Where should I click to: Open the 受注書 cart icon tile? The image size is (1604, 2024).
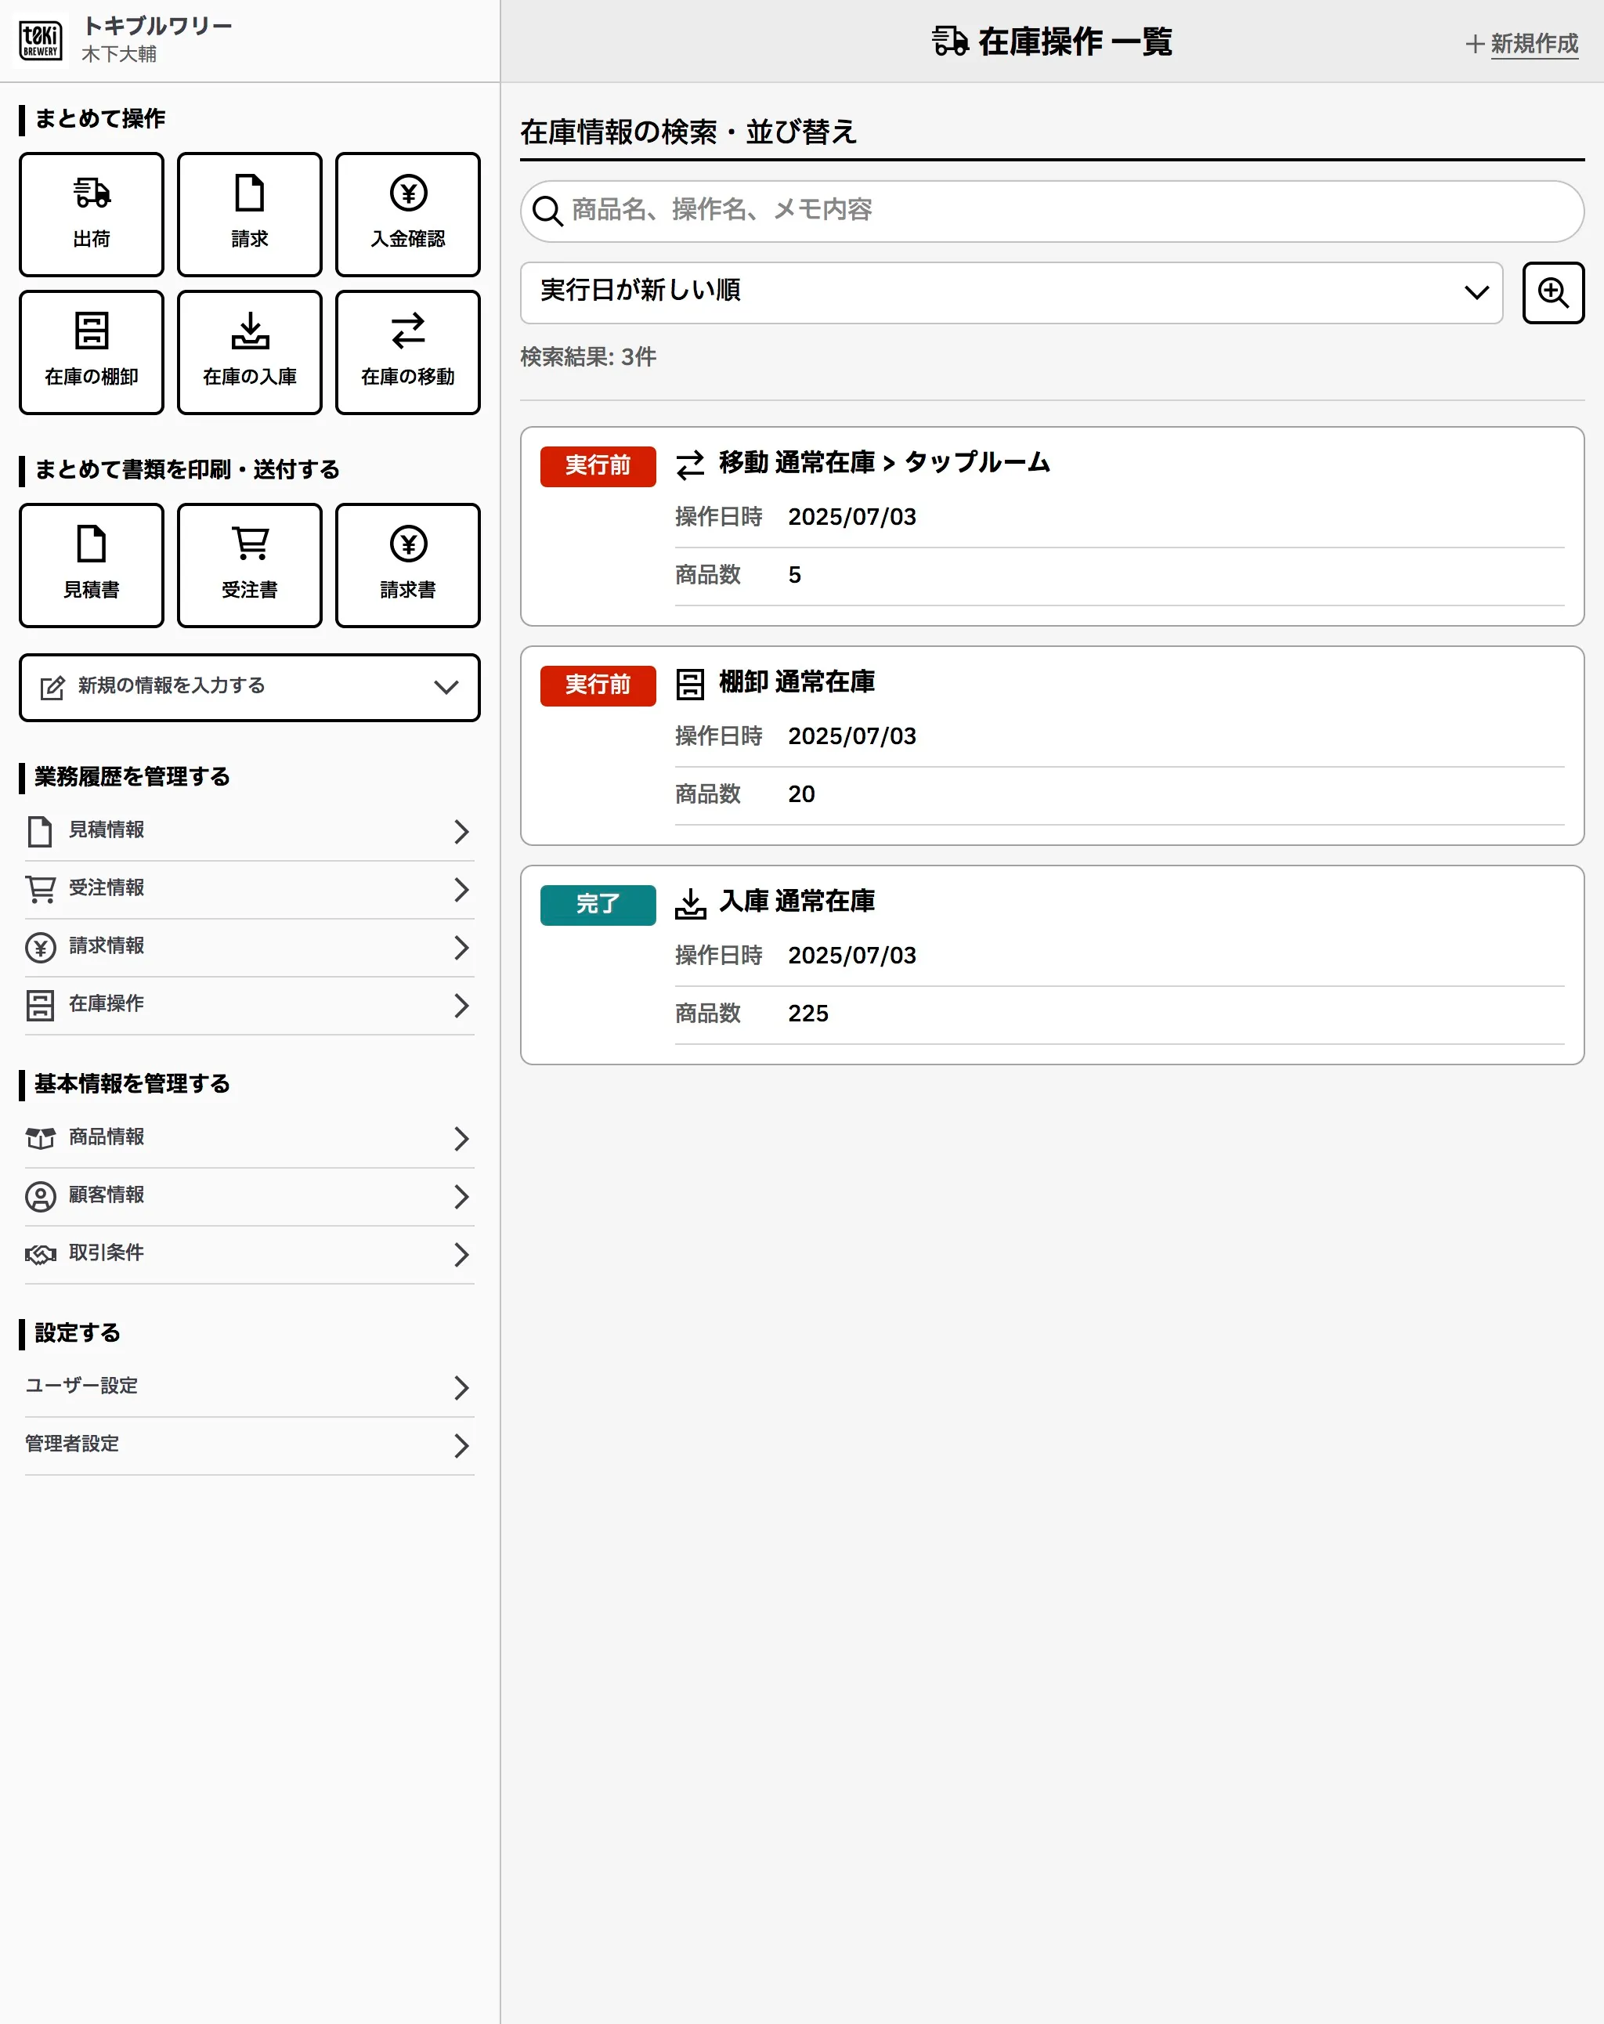[249, 566]
